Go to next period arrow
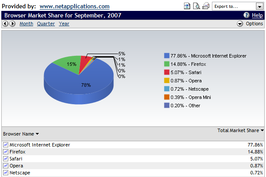This screenshot has height=177, width=266. click(x=12, y=24)
